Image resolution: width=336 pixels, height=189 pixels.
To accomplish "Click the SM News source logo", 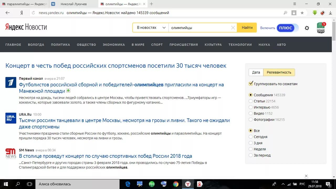I will [x=11, y=154].
